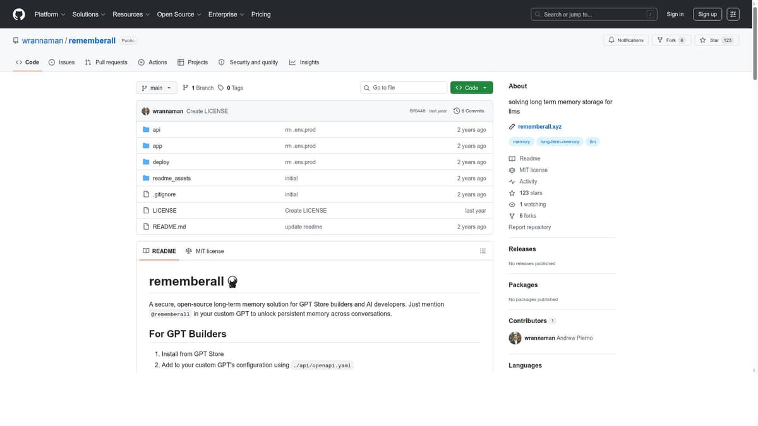Click the wrannaman avatar in Contributors
758x426 pixels.
click(515, 338)
